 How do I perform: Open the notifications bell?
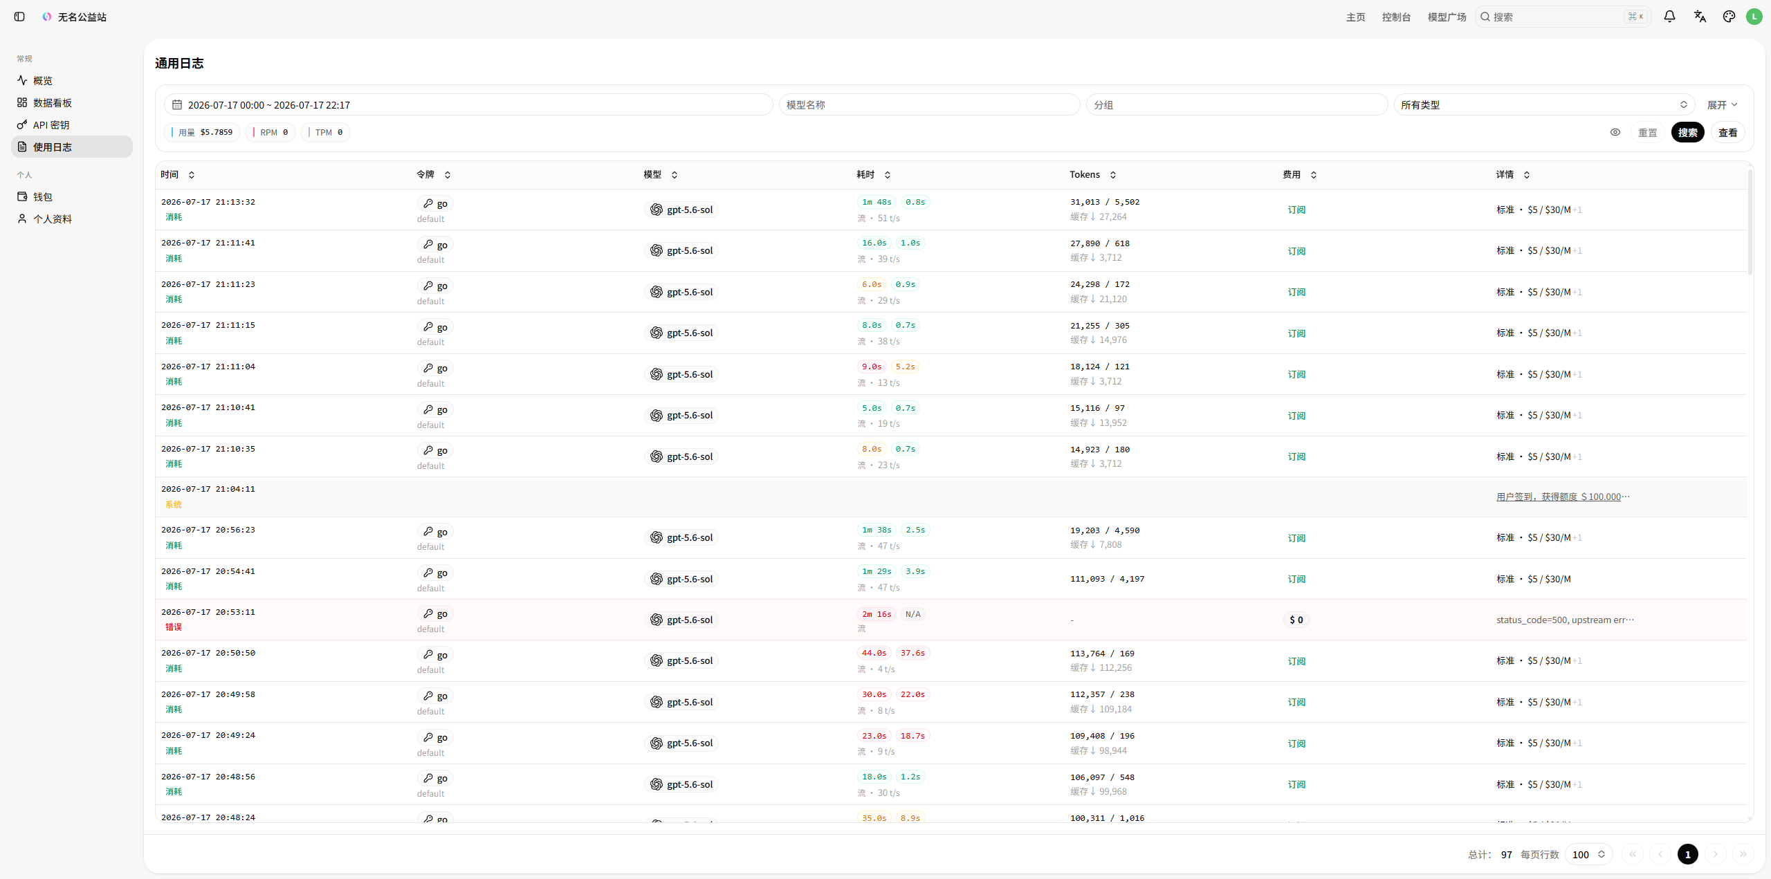point(1669,17)
